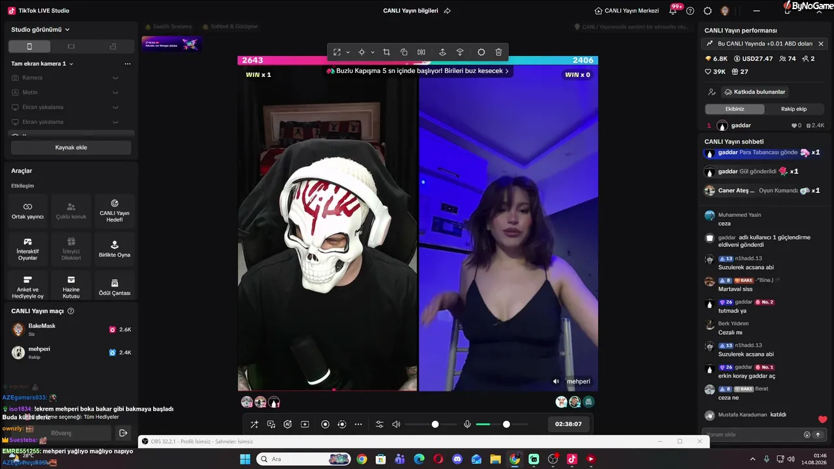Click the Rövanş button

[x=61, y=433]
